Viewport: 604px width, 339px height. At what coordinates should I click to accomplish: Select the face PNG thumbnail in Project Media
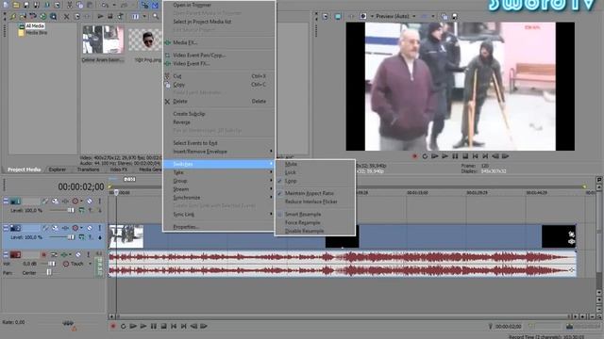pos(144,40)
